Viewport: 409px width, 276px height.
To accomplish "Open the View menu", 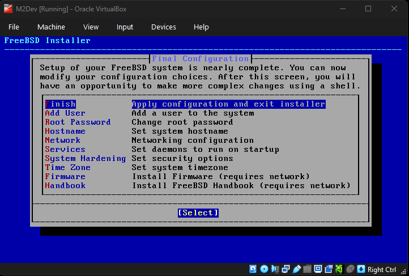I will [x=91, y=27].
